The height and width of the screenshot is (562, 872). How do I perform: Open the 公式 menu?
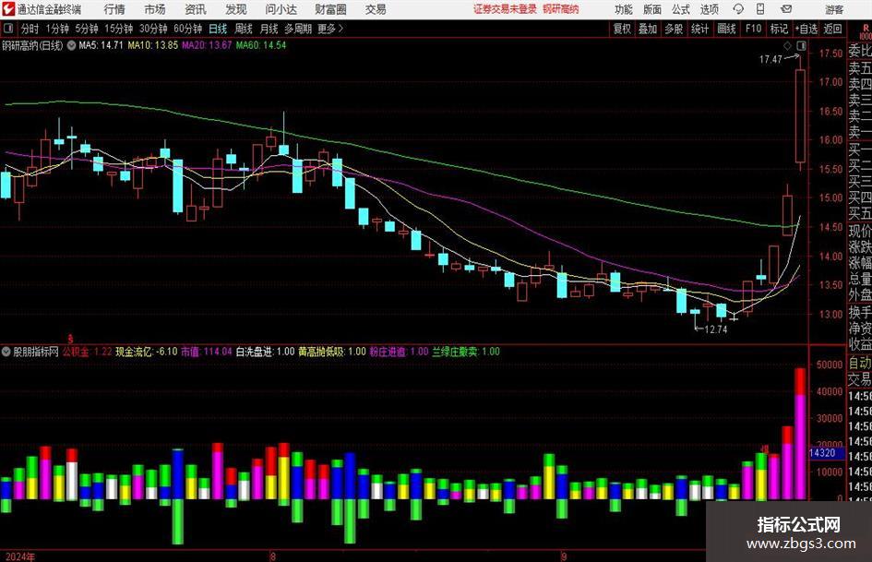(x=681, y=9)
